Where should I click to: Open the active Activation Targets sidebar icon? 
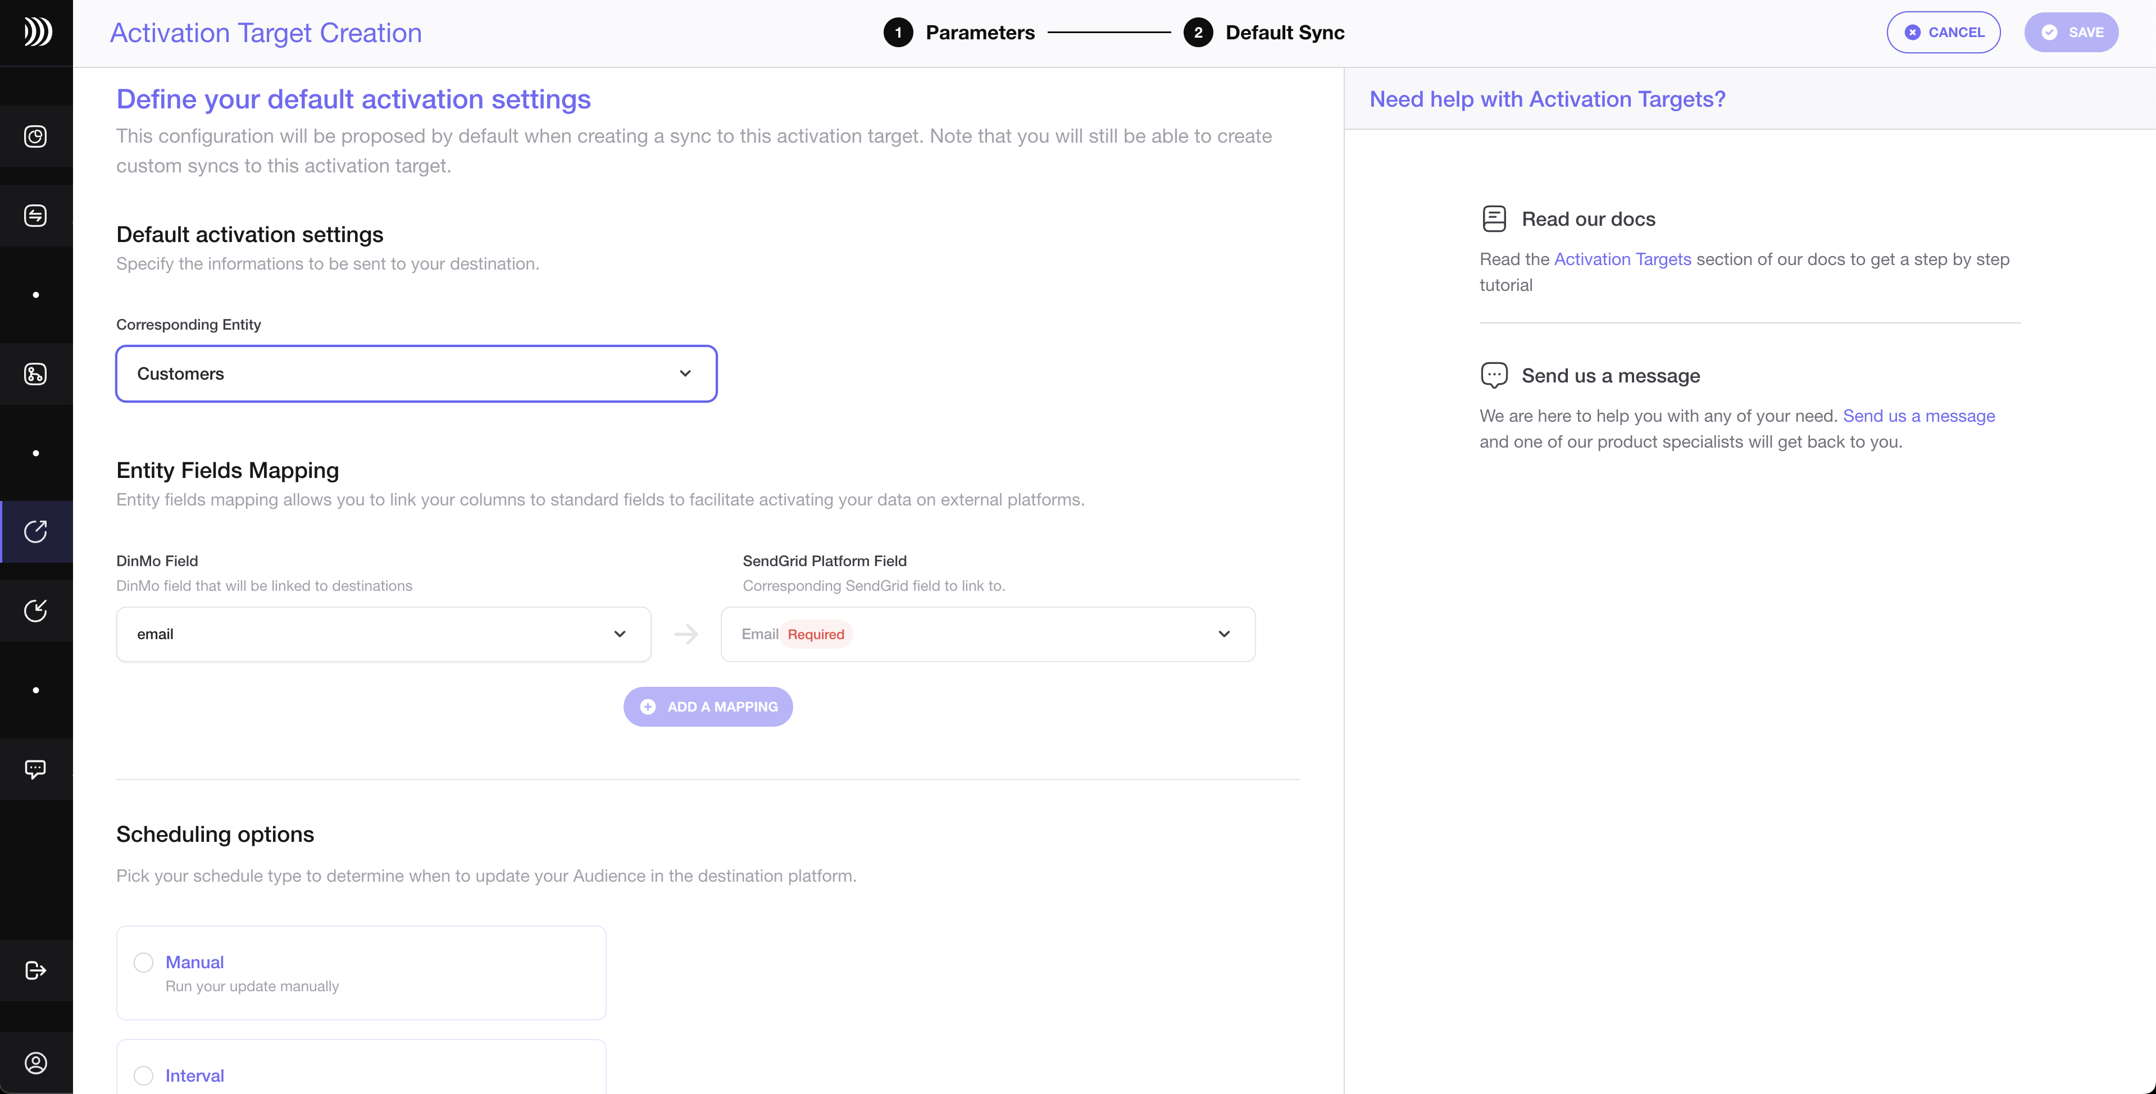35,531
